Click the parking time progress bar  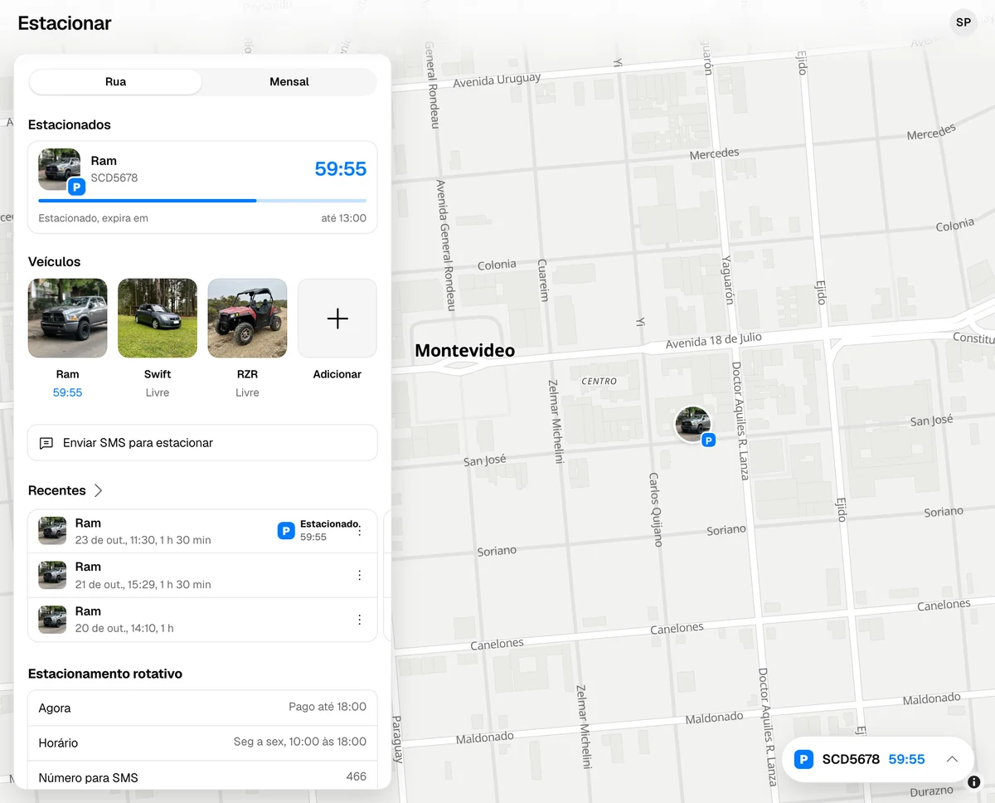202,201
